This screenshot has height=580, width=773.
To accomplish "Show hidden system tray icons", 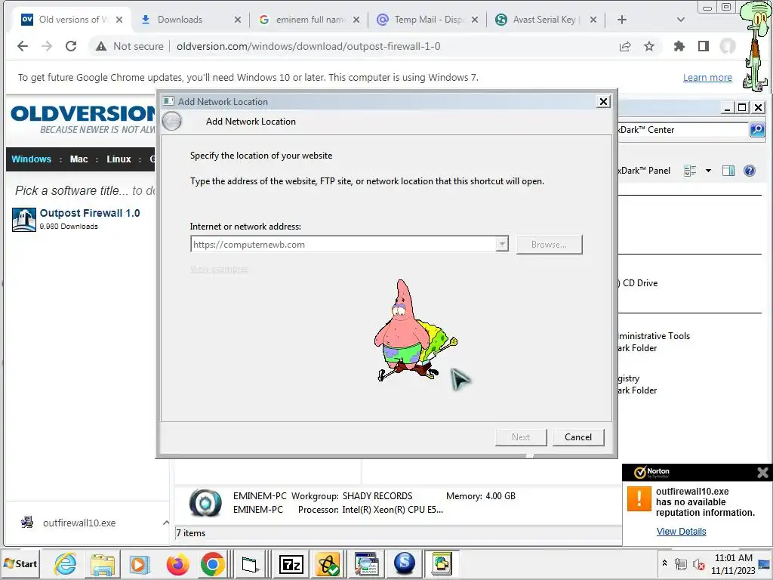I will [664, 563].
